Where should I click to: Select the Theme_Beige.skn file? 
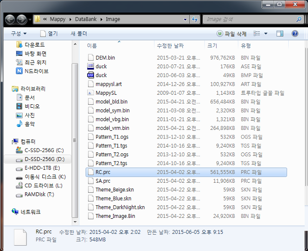(x=186, y=189)
